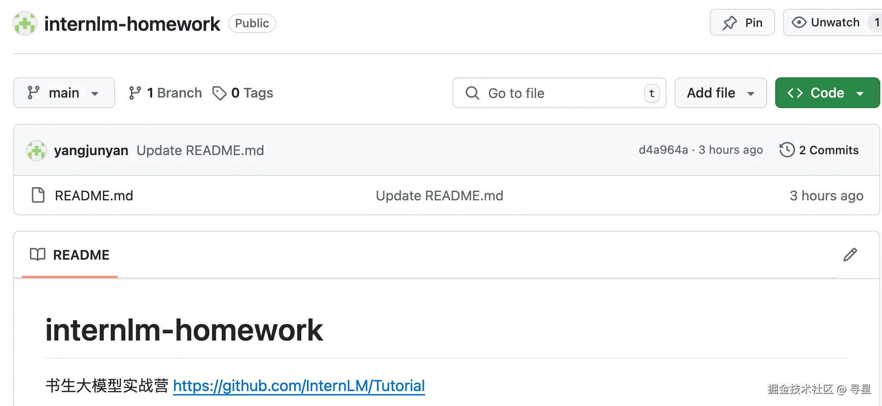Open the README.md file link
Image resolution: width=882 pixels, height=406 pixels.
tap(94, 196)
